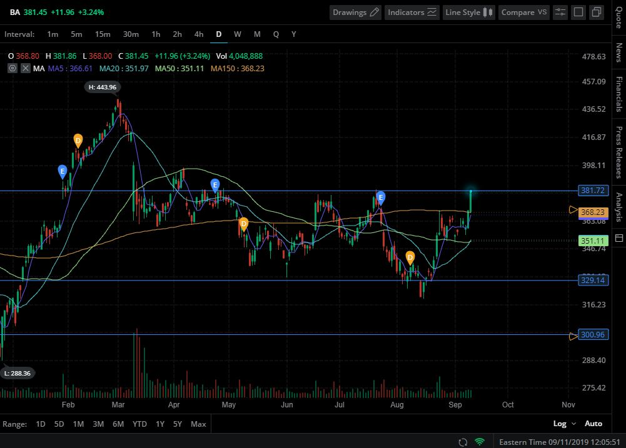
Task: Open the Log scale dropdown
Action: [565, 424]
